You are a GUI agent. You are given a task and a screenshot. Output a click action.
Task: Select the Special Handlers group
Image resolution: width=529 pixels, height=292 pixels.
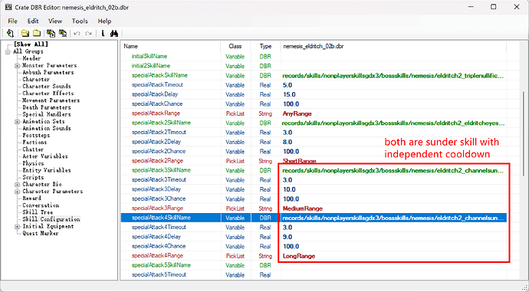click(47, 114)
